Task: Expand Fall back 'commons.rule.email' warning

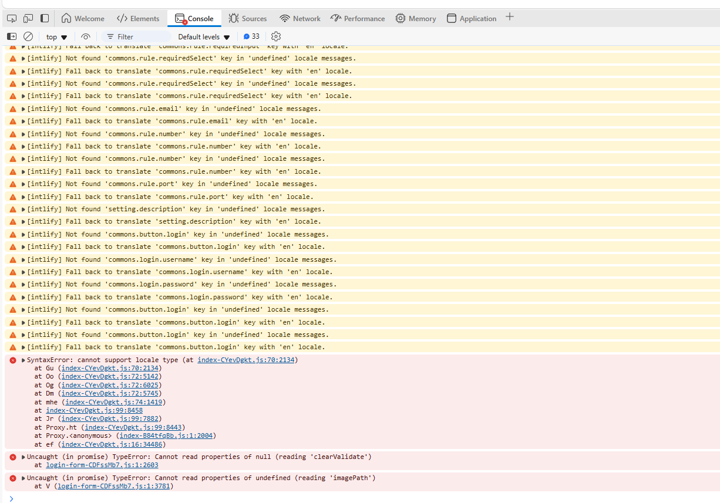Action: [x=23, y=121]
